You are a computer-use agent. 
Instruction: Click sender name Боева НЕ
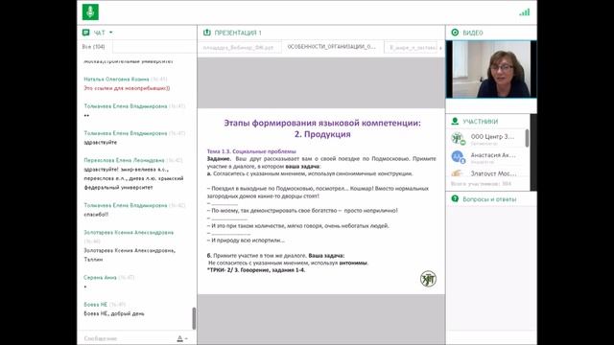(x=95, y=305)
